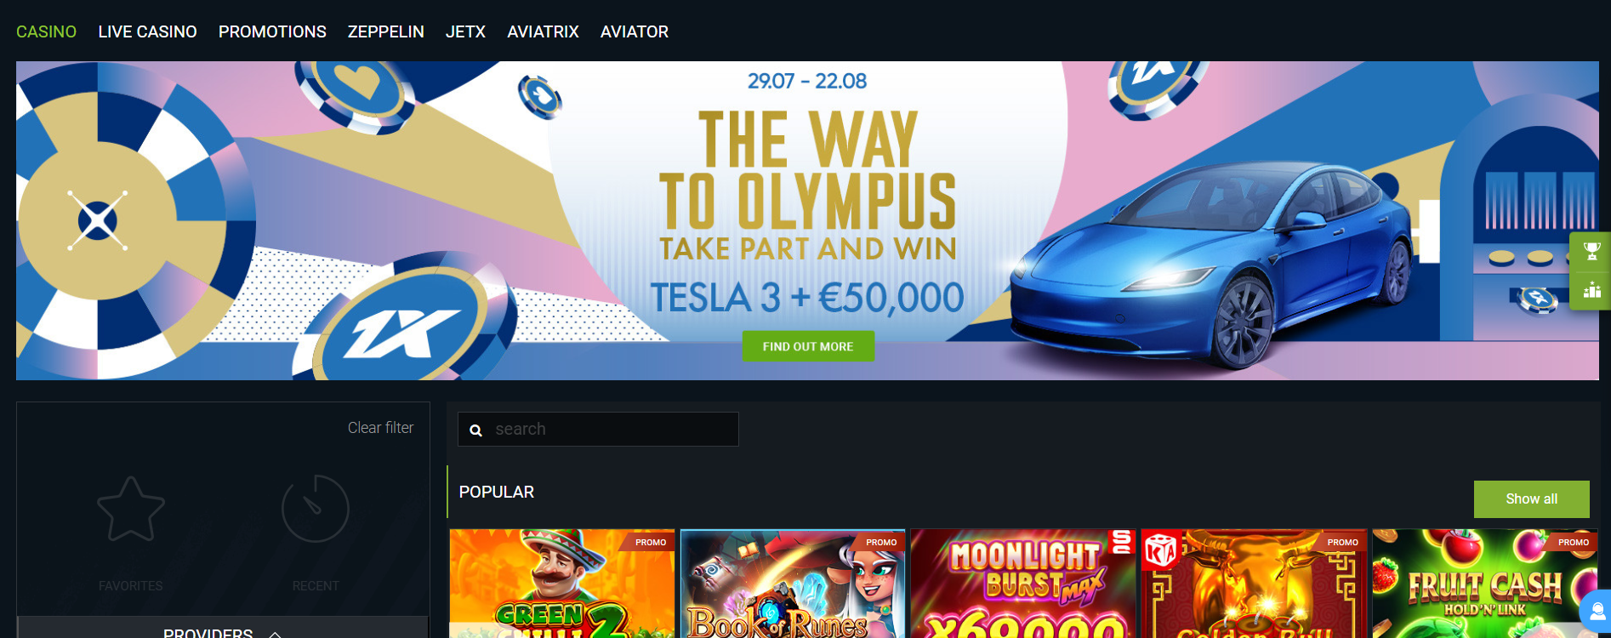Focus the game search field
The height and width of the screenshot is (638, 1611).
pos(598,429)
